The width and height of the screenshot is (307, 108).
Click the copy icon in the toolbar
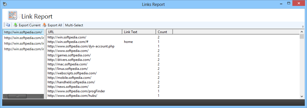coord(8,25)
